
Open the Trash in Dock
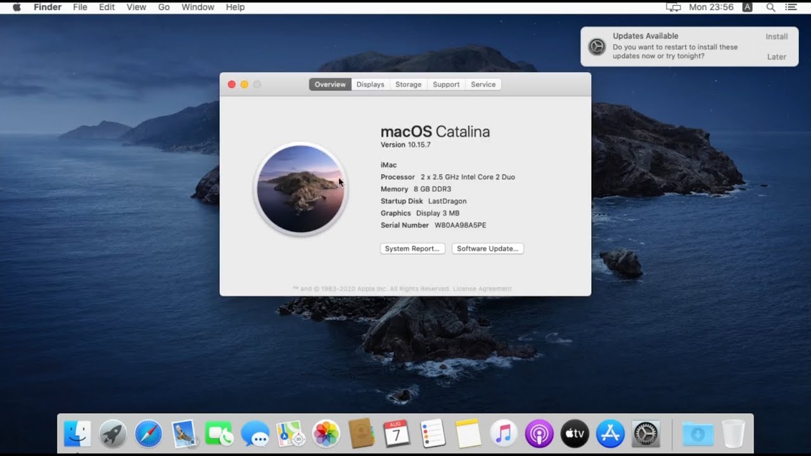pyautogui.click(x=733, y=434)
